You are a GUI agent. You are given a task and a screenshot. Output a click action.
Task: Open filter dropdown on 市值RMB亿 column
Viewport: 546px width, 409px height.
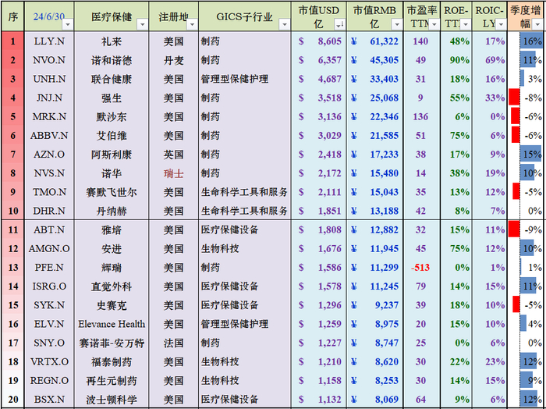(x=396, y=24)
